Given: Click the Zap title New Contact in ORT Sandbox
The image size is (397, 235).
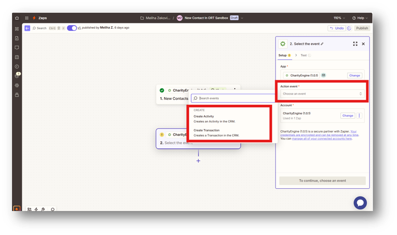Looking at the screenshot, I should click(206, 18).
